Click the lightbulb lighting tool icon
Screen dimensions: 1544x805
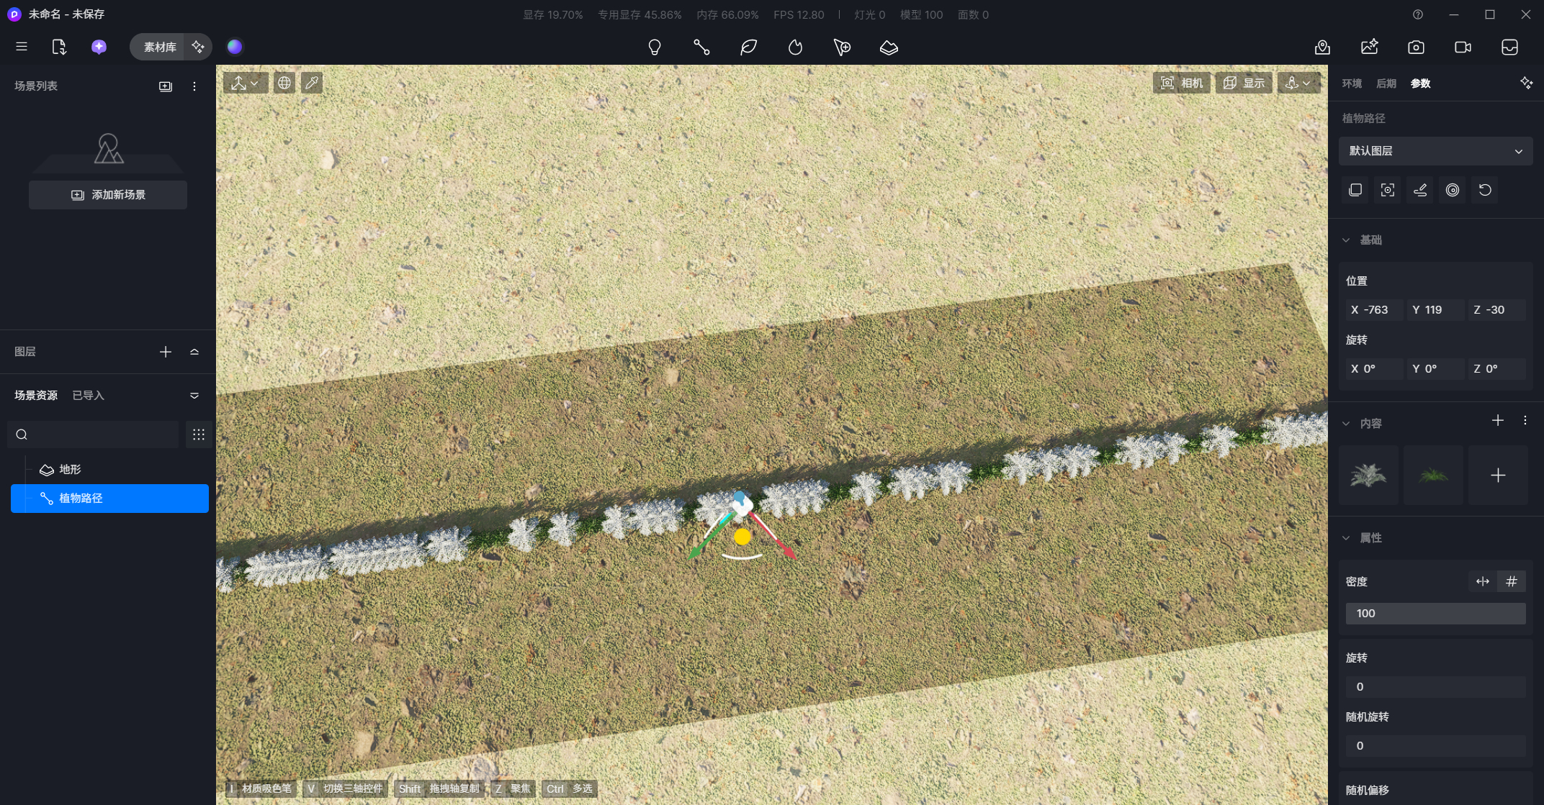(654, 47)
